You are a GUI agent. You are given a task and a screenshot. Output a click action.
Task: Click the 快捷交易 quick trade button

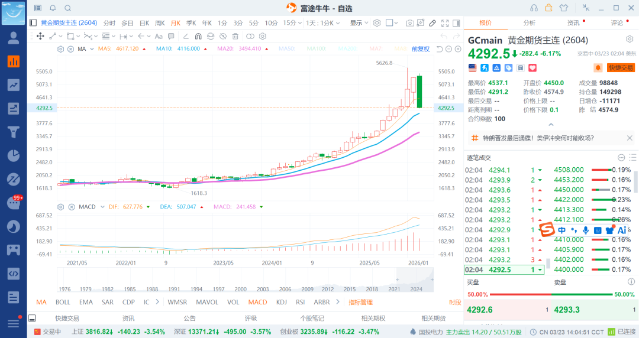(x=621, y=68)
